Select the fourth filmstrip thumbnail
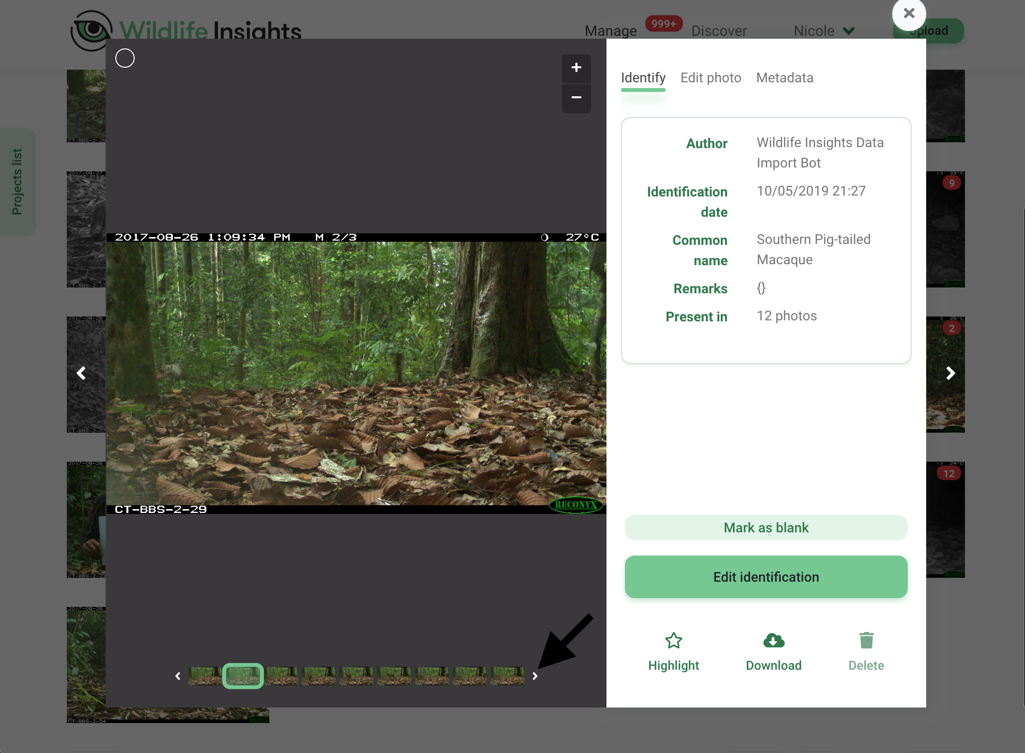The image size is (1025, 753). 319,676
